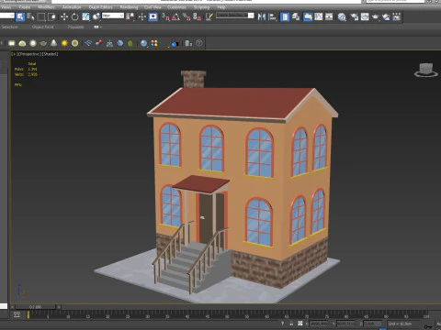This screenshot has width=441, height=330.
Task: Click Select and Place tool
Action: pyautogui.click(x=96, y=16)
